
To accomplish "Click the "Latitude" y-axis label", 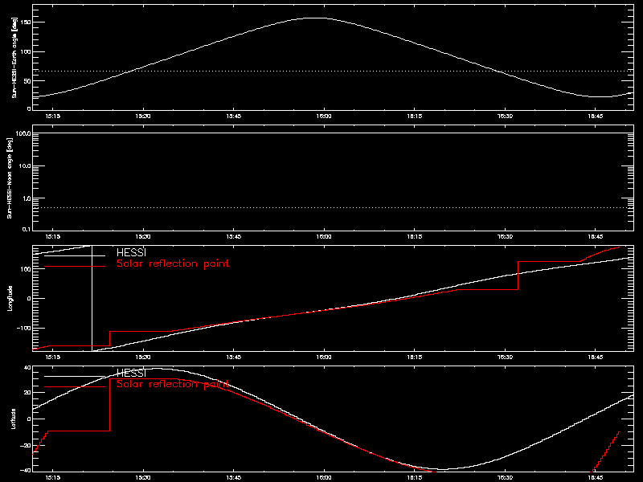I will (x=13, y=419).
